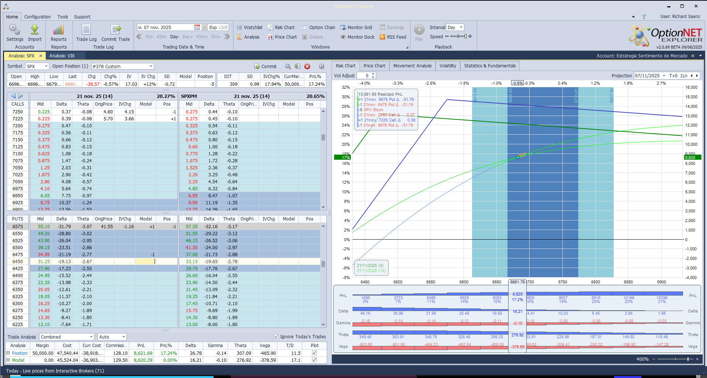This screenshot has height=378, width=707.
Task: Click the red delete position icon
Action: [x=307, y=66]
